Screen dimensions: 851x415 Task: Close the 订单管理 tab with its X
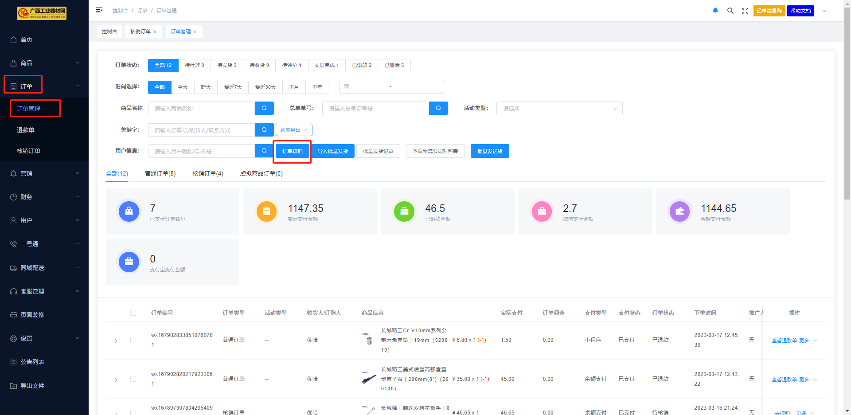coord(195,32)
